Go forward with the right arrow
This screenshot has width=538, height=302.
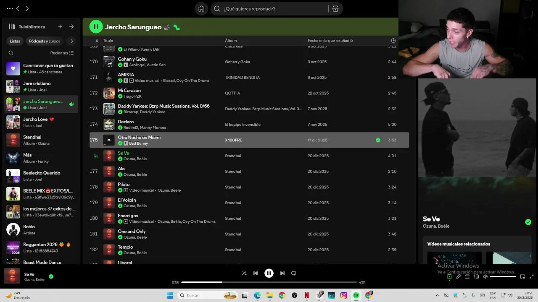click(27, 9)
